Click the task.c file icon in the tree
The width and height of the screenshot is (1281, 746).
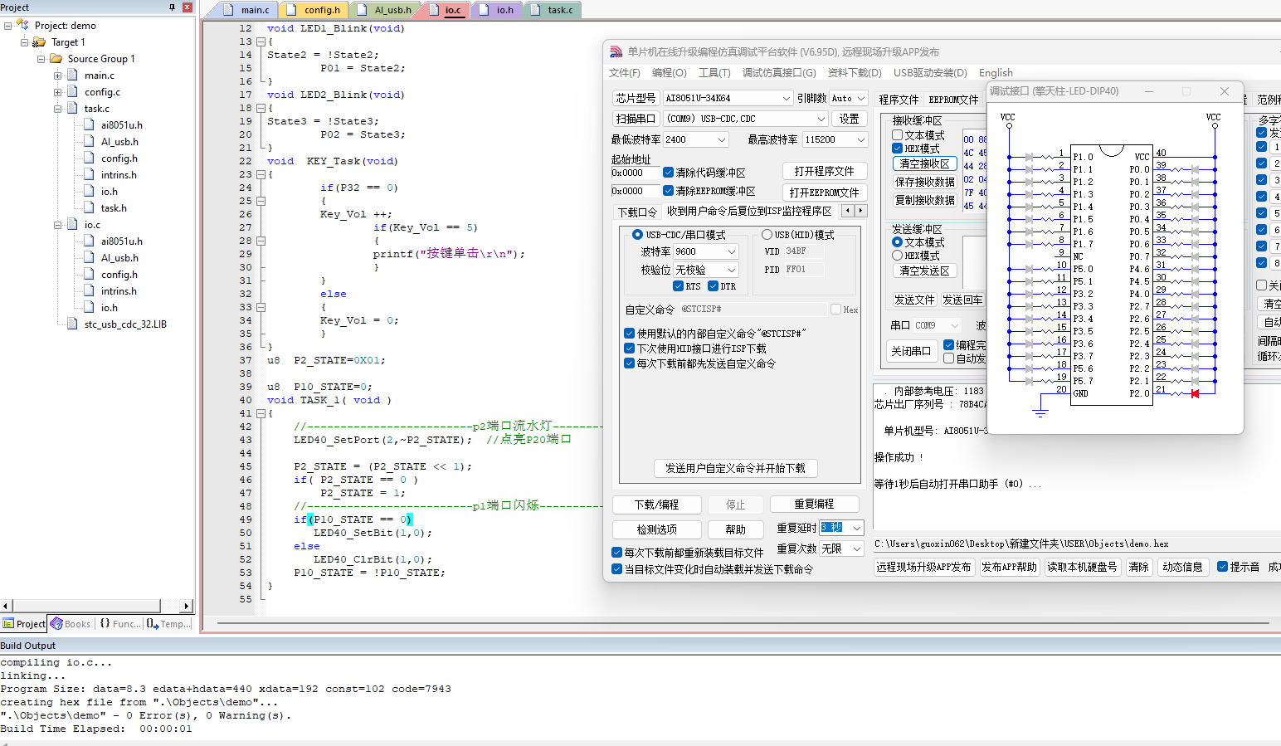pos(73,109)
